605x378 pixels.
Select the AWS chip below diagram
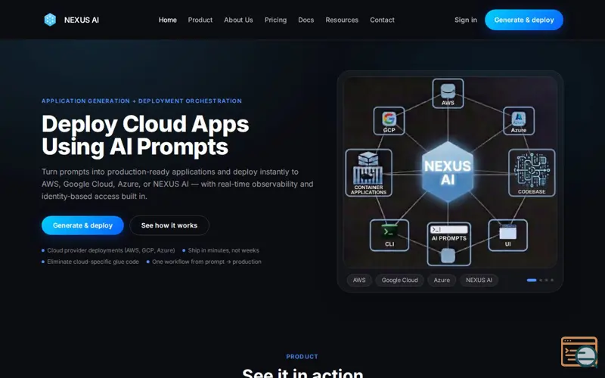(x=359, y=280)
